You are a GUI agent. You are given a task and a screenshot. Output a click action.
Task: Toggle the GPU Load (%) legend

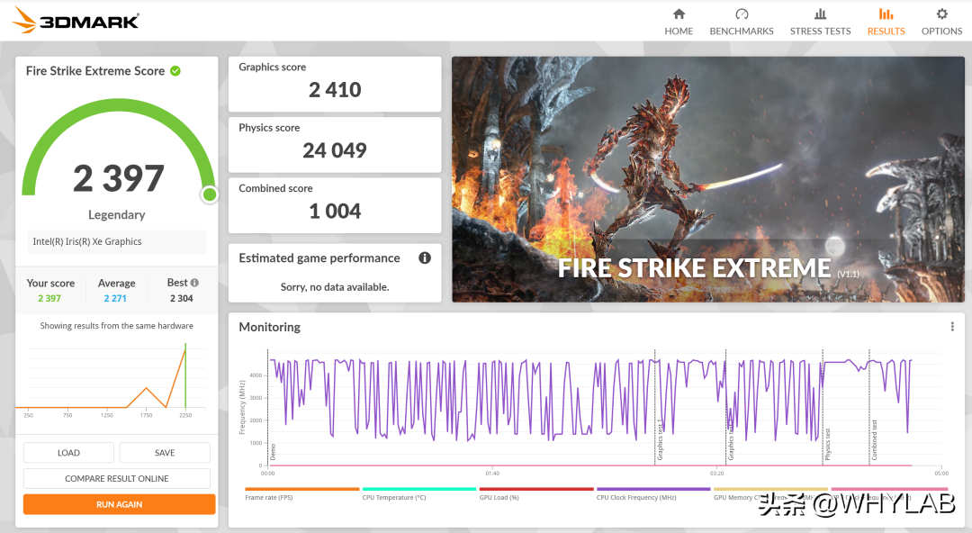coord(536,494)
